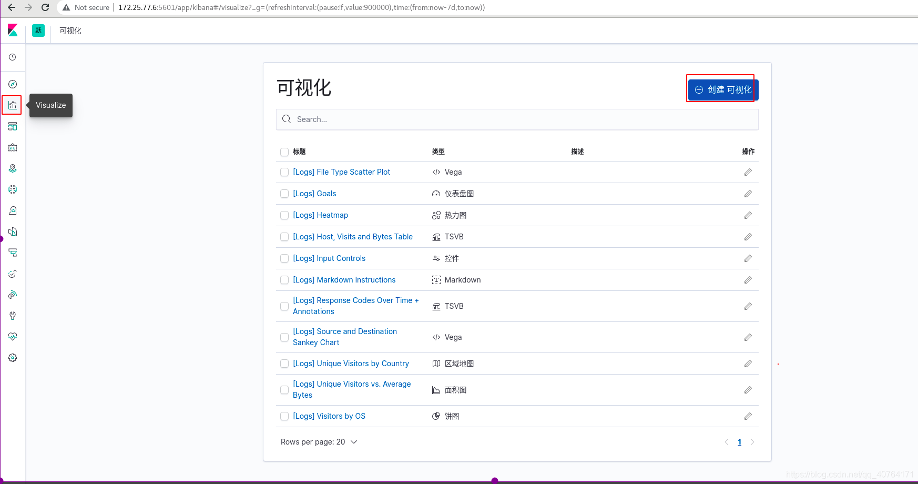Viewport: 918px width, 484px height.
Task: Go forward in the browser
Action: click(28, 7)
